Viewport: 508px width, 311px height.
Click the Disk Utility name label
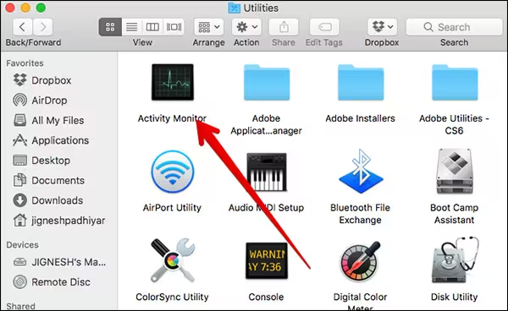(x=454, y=297)
